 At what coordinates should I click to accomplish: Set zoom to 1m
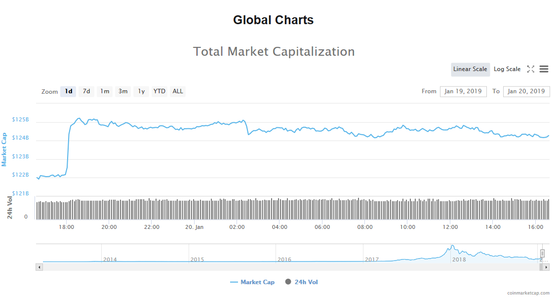105,91
